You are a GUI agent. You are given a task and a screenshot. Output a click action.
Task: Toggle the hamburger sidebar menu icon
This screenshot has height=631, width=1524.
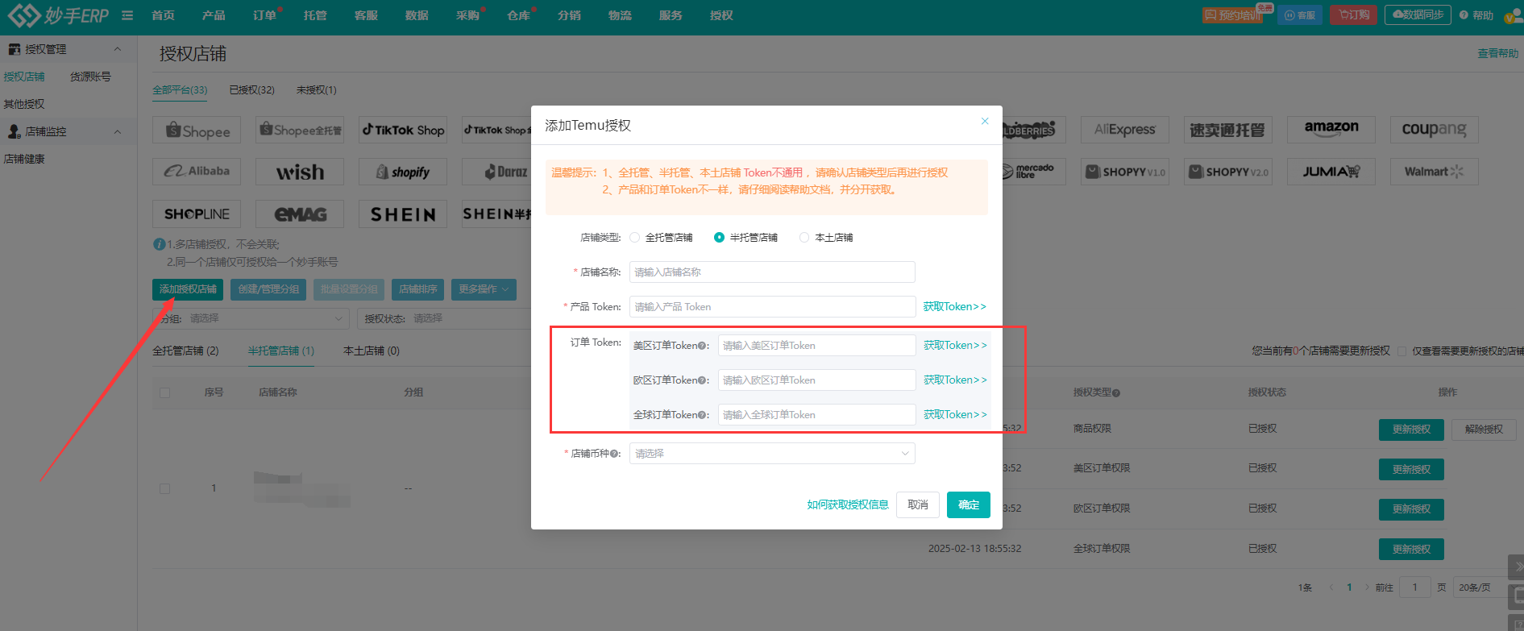[x=127, y=15]
